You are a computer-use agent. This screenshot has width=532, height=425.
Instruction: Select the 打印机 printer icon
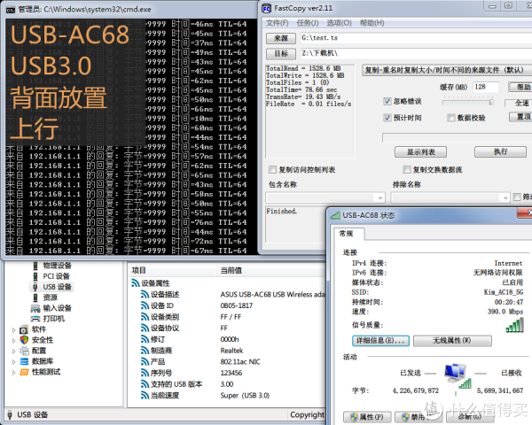[35, 319]
